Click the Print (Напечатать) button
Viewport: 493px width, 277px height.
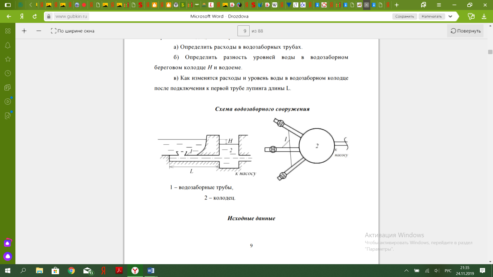coord(432,16)
